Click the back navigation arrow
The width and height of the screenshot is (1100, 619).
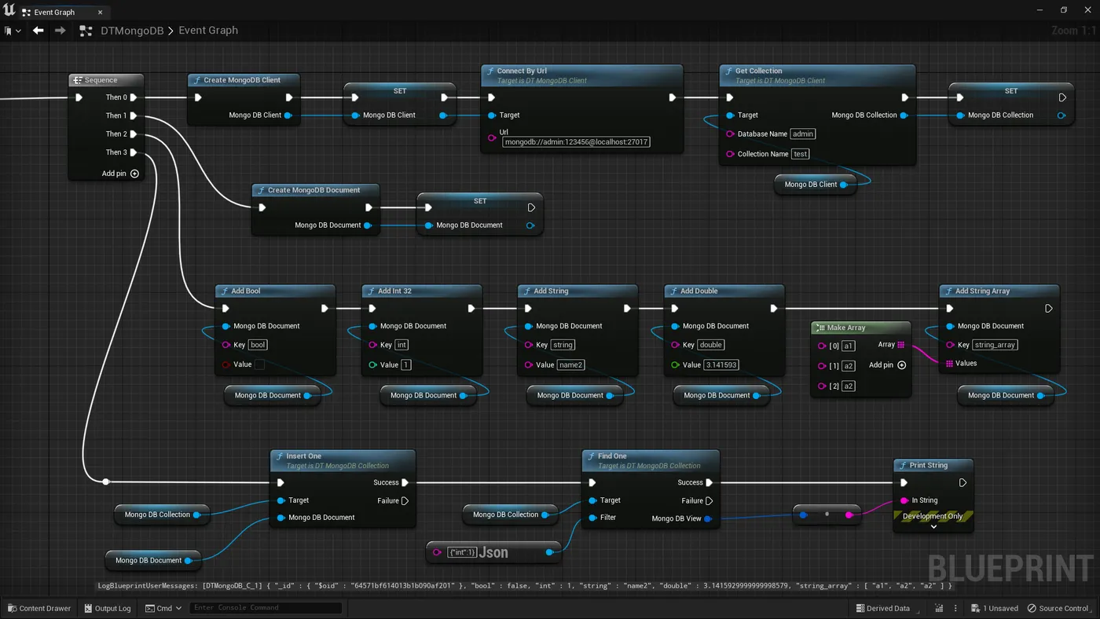tap(38, 31)
